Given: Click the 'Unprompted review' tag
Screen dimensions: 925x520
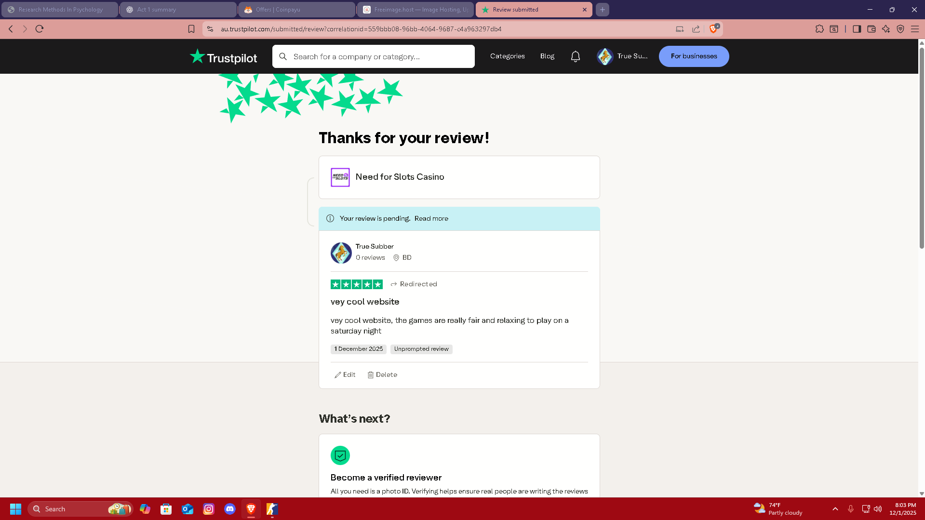Looking at the screenshot, I should tap(421, 349).
